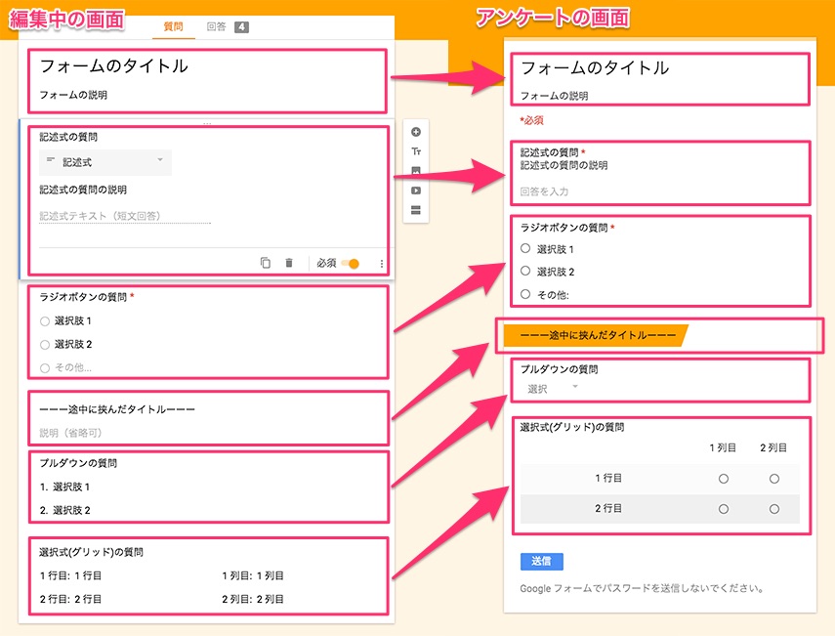Open the three-dot more options menu
This screenshot has width=835, height=636.
coord(381,264)
